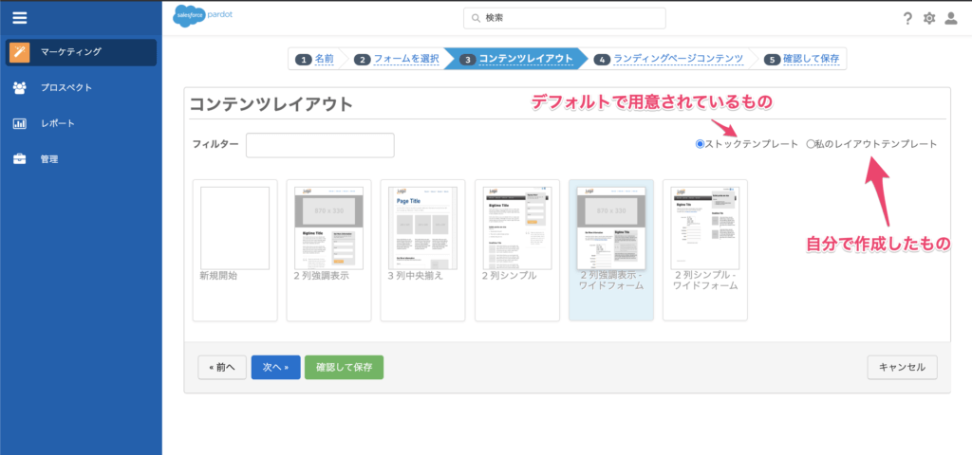Open the help question mark icon
The image size is (972, 455).
(907, 19)
